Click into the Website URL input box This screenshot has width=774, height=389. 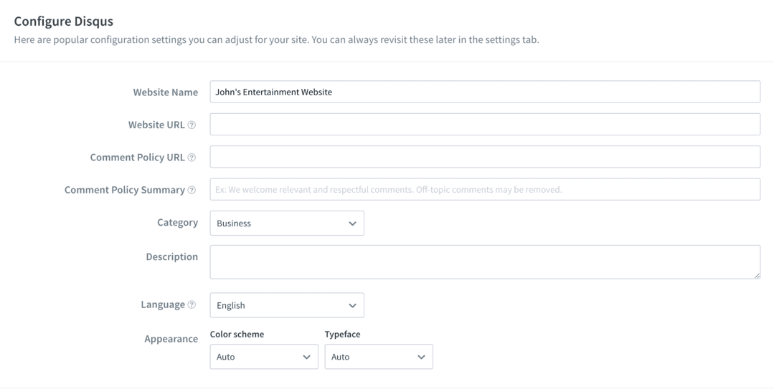484,124
